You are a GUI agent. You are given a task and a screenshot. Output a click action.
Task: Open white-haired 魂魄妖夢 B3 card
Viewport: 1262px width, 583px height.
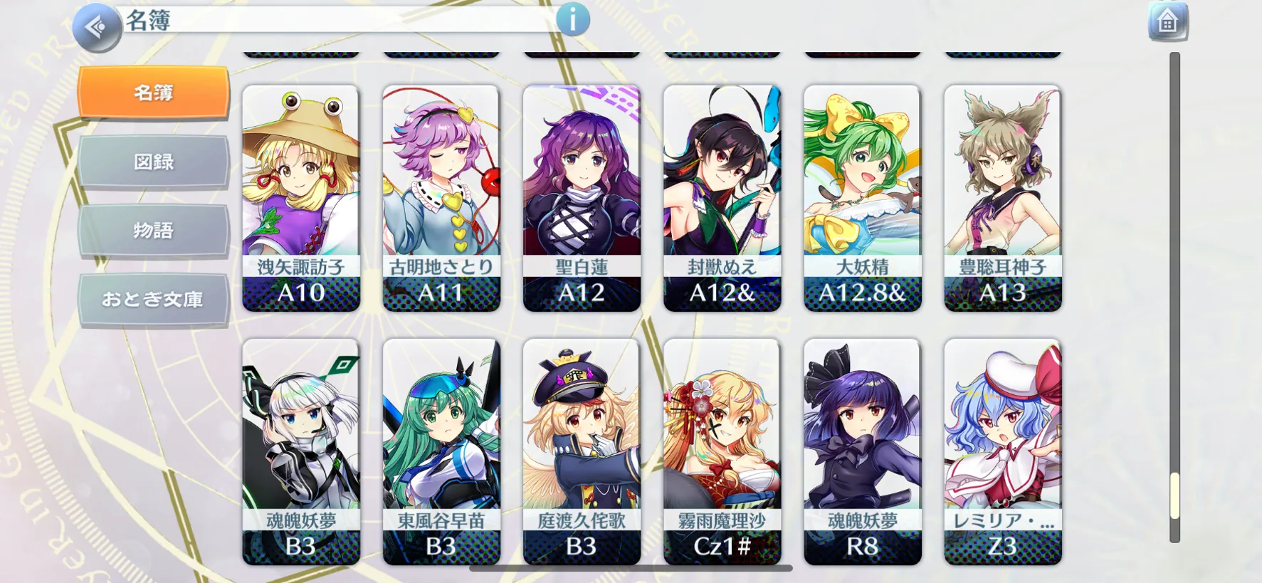coord(301,452)
